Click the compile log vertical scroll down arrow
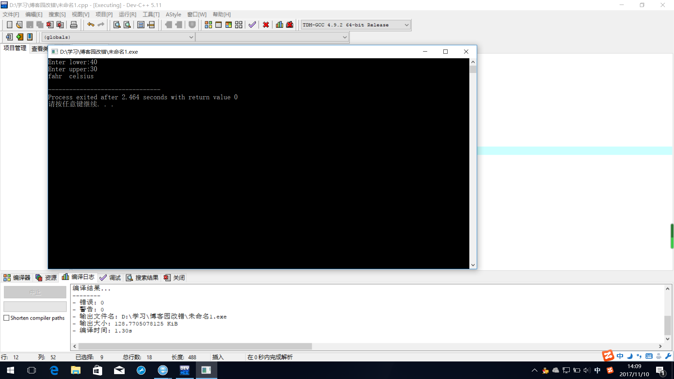This screenshot has width=674, height=379. pyautogui.click(x=668, y=339)
